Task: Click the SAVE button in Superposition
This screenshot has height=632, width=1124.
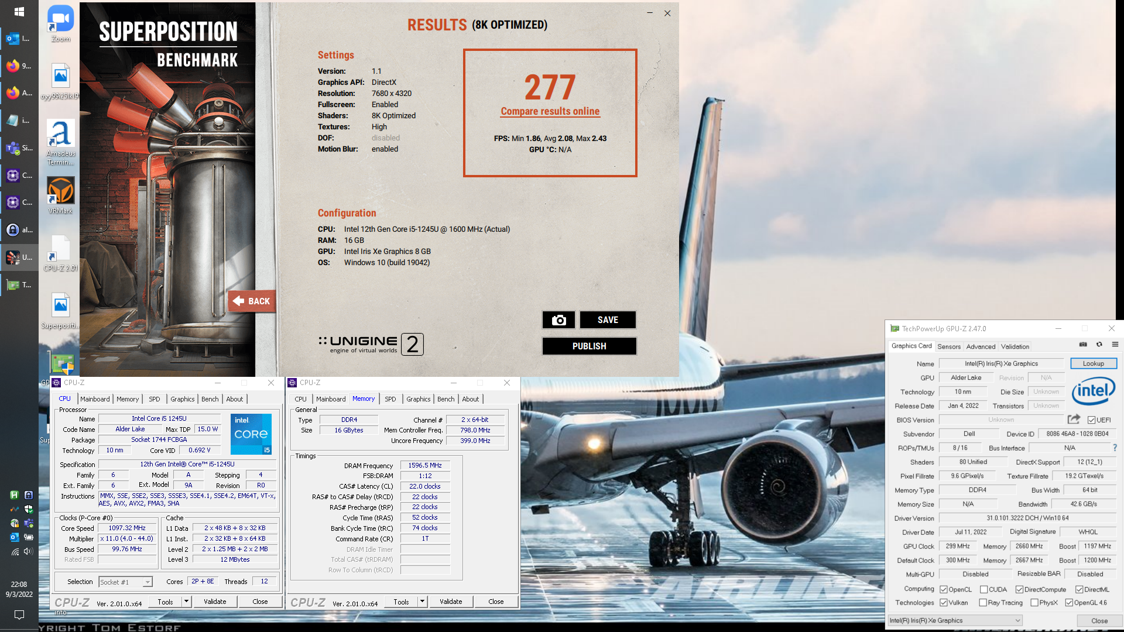Action: pos(608,320)
